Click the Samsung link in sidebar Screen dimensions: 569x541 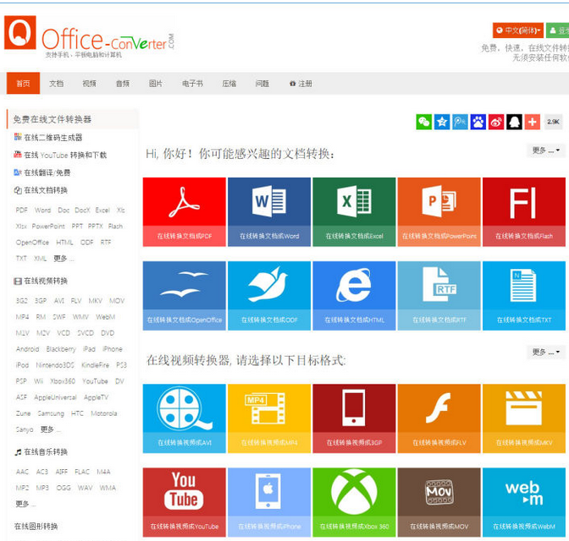(x=51, y=413)
